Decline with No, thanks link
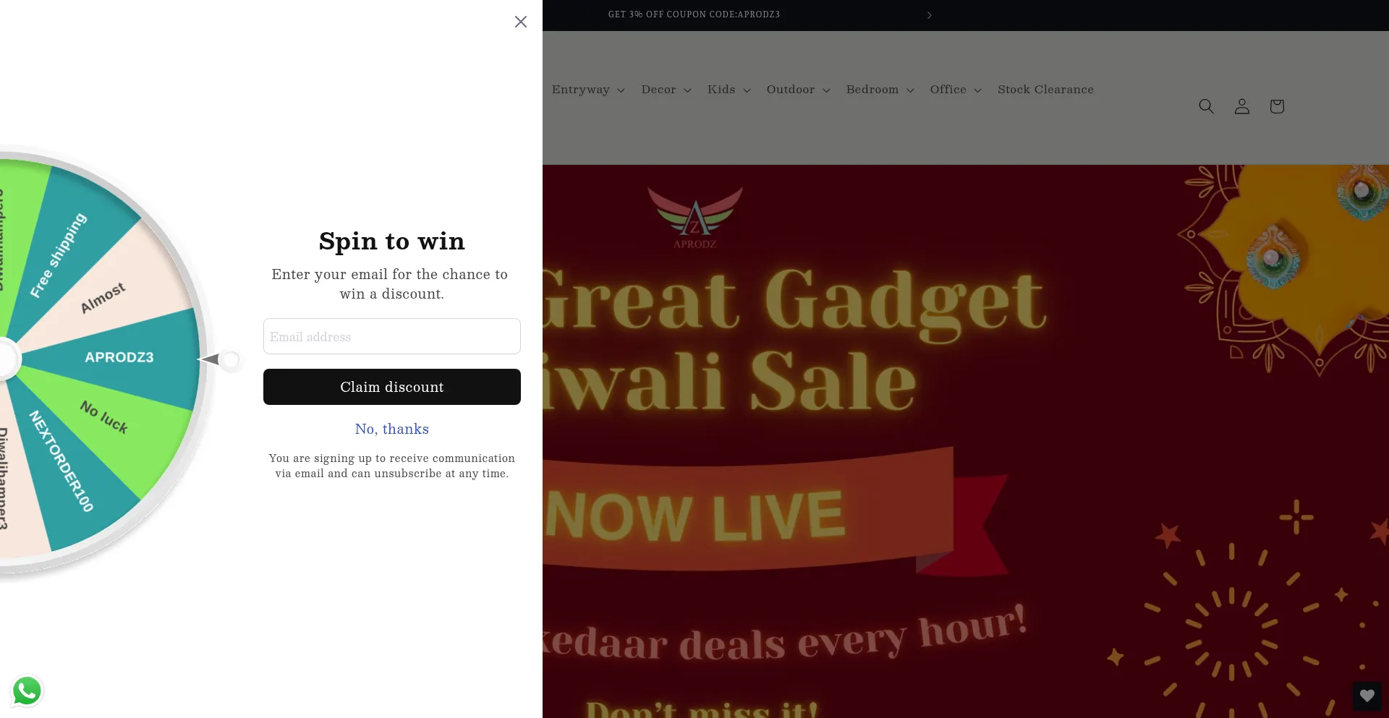This screenshot has height=718, width=1389. click(x=391, y=429)
